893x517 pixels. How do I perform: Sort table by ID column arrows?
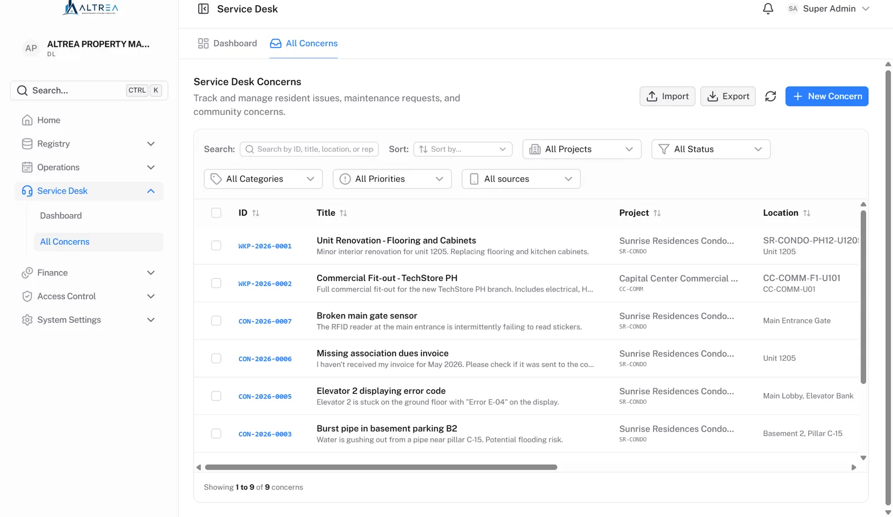pos(256,213)
